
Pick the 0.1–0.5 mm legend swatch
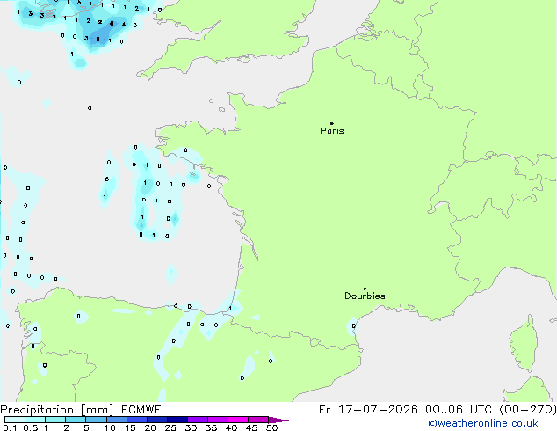15,420
